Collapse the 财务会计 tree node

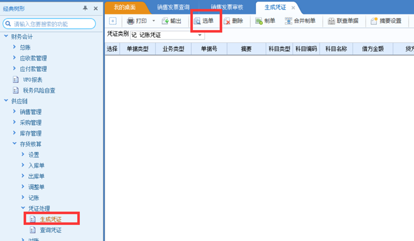6,36
